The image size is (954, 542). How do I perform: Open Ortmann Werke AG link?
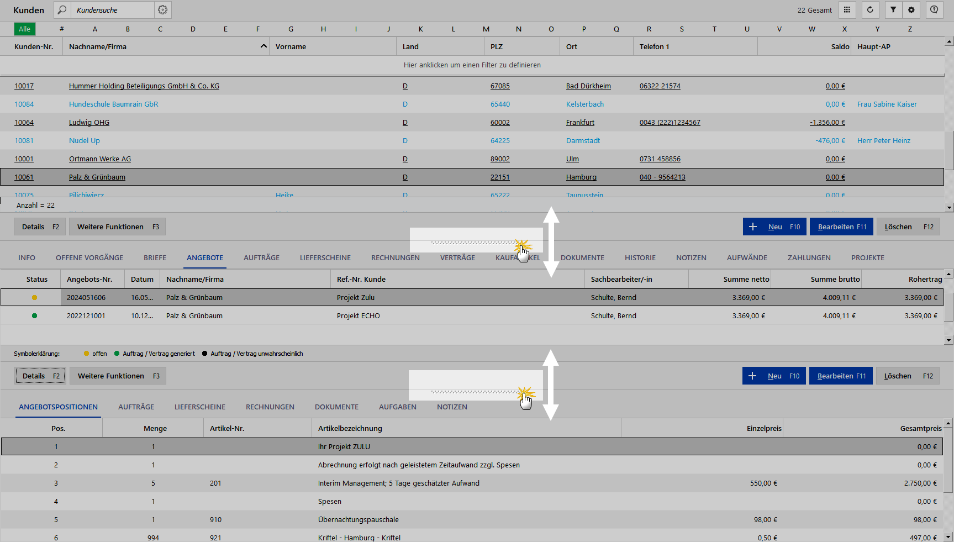pyautogui.click(x=100, y=159)
